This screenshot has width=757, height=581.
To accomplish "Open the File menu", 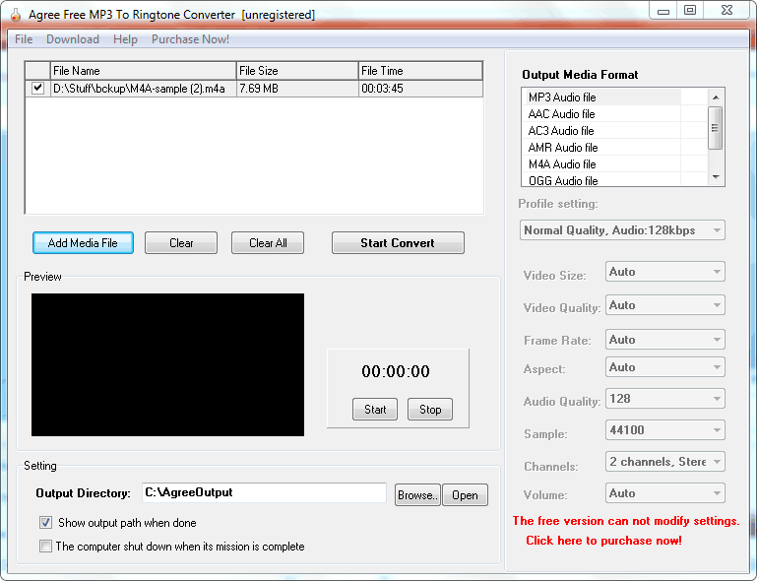I will click(24, 39).
